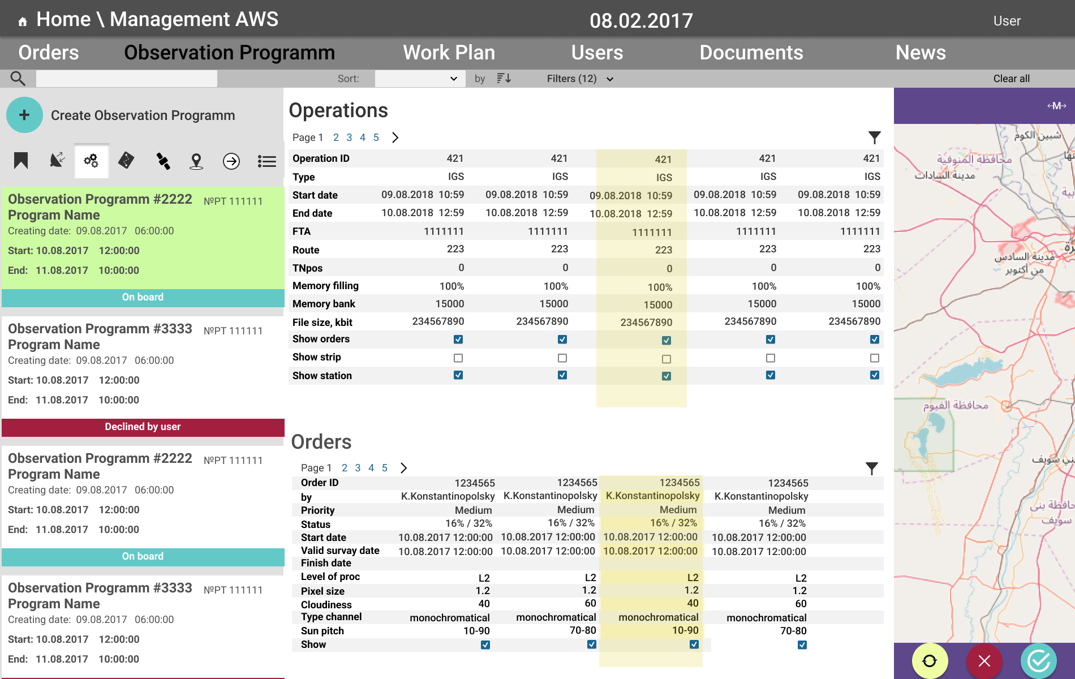Click the Operations section heading
This screenshot has height=679, width=1075.
point(338,110)
